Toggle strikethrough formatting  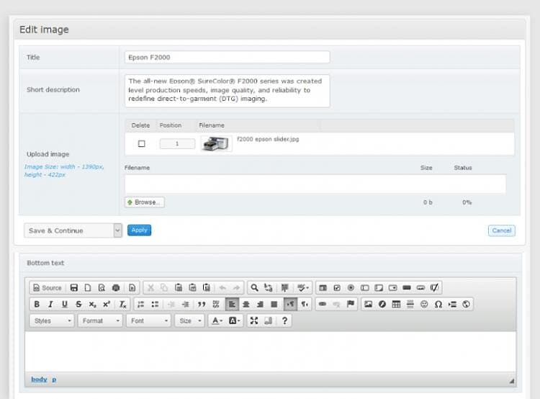pyautogui.click(x=78, y=304)
